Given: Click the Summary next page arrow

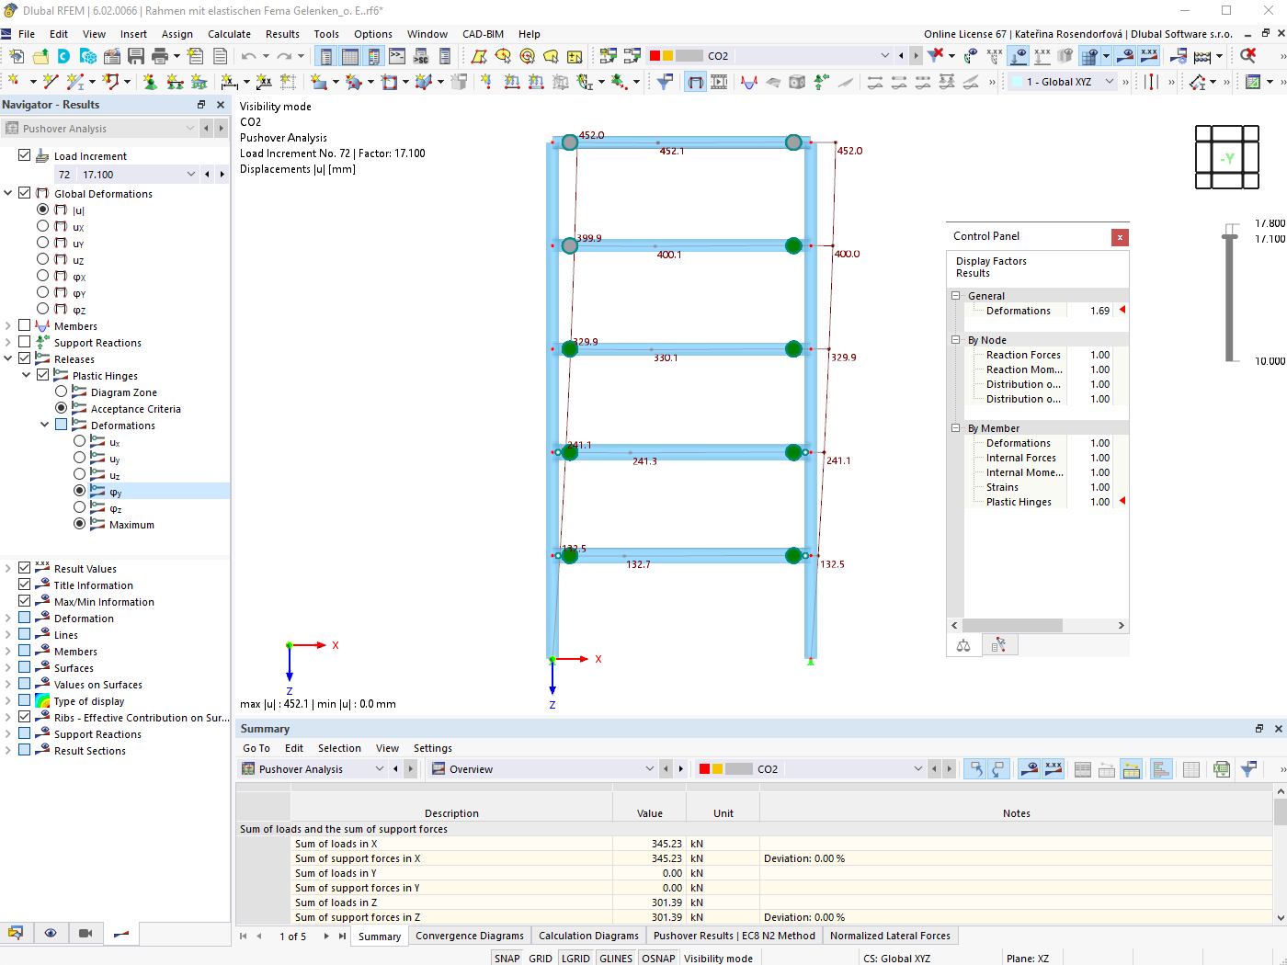Looking at the screenshot, I should point(325,937).
